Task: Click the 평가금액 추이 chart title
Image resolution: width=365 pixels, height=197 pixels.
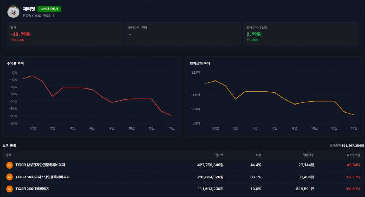Action: pos(200,63)
